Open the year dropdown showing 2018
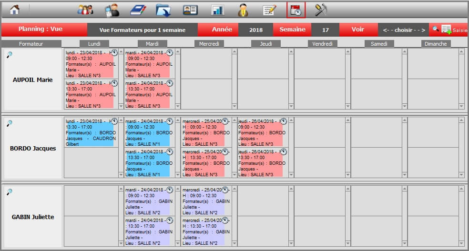The image size is (469, 251). [256, 30]
